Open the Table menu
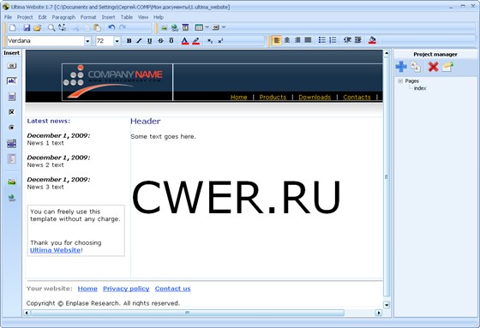Image resolution: width=480 pixels, height=328 pixels. click(x=127, y=17)
